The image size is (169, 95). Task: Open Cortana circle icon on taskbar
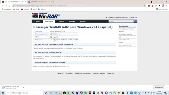click(46, 93)
